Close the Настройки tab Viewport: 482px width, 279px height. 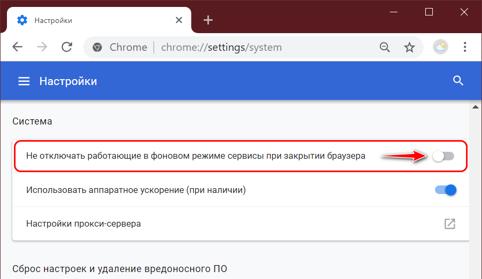click(x=179, y=20)
